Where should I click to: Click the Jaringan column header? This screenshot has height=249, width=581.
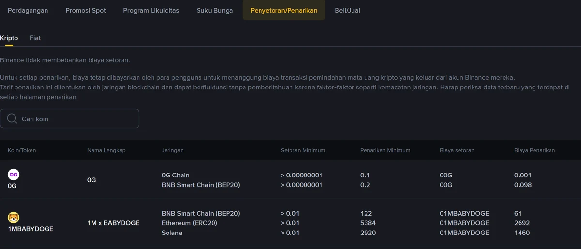pos(172,150)
